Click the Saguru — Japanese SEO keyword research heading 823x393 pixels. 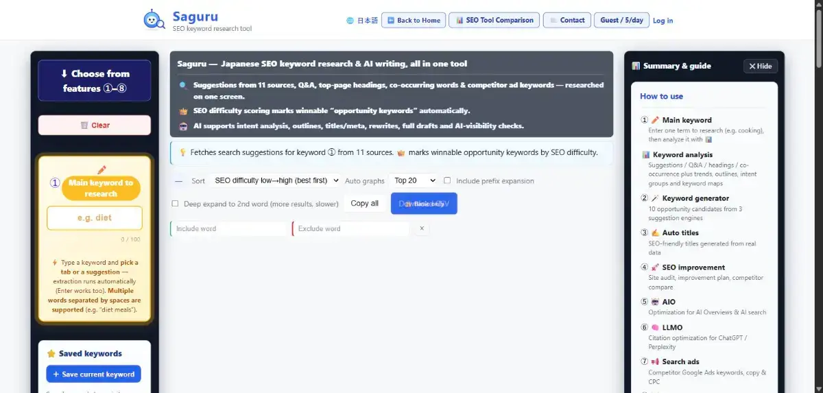point(322,64)
